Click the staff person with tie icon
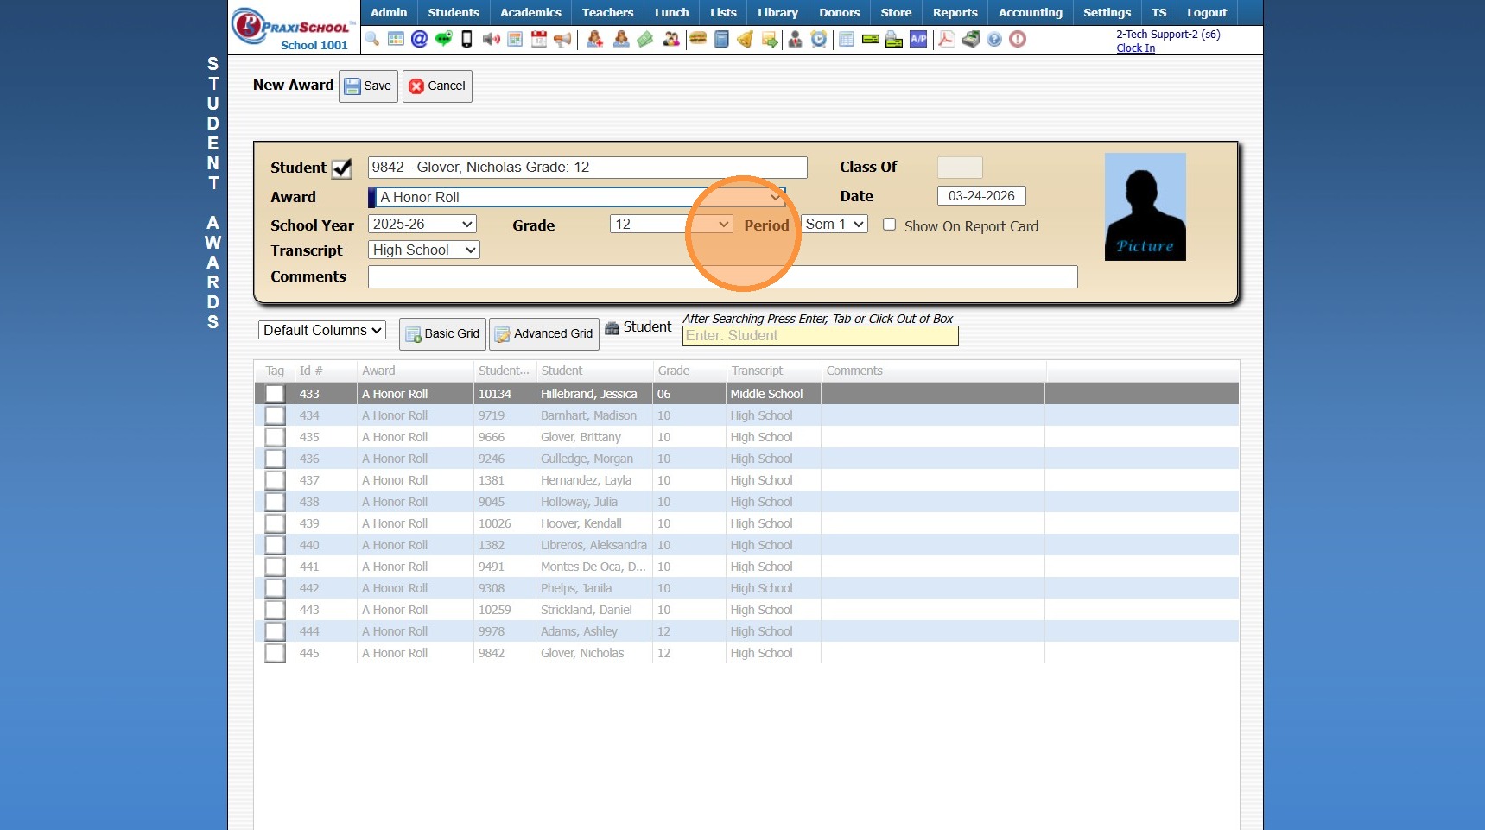1485x830 pixels. click(795, 39)
